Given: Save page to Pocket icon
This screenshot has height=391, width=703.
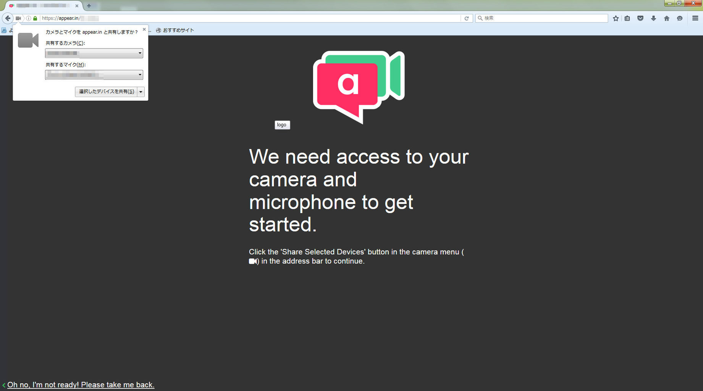Looking at the screenshot, I should (640, 18).
